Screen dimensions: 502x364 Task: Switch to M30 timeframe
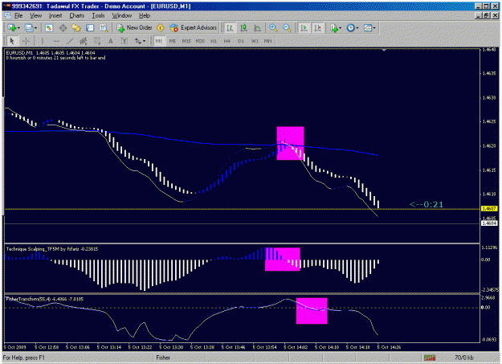200,41
